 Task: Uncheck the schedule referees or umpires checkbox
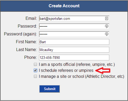[x=35, y=70]
